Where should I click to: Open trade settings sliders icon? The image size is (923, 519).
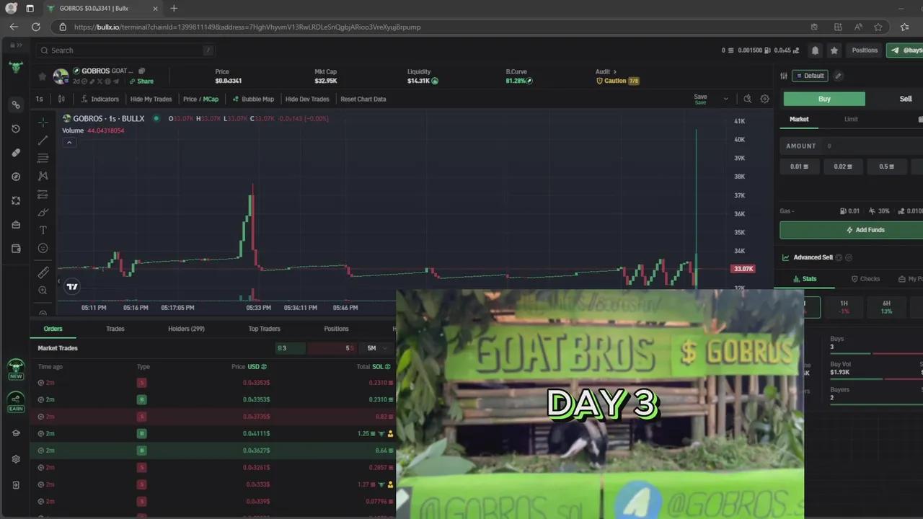point(785,76)
